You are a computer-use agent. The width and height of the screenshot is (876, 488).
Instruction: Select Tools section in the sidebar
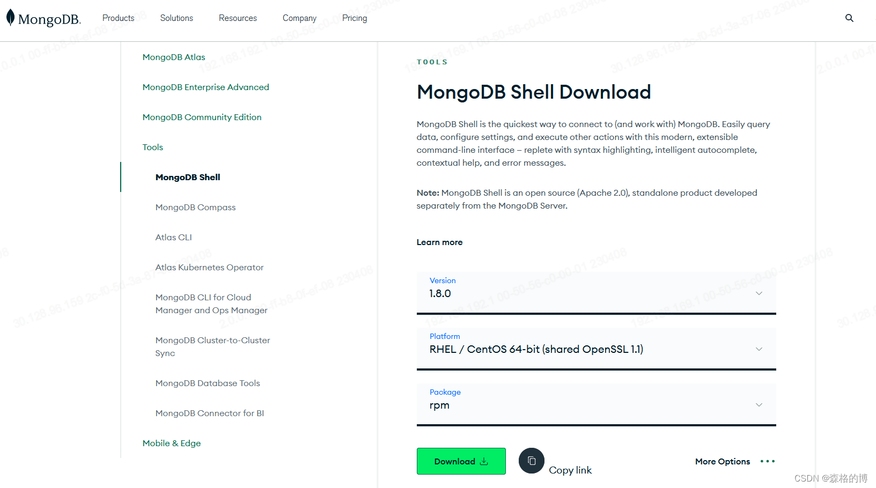152,147
